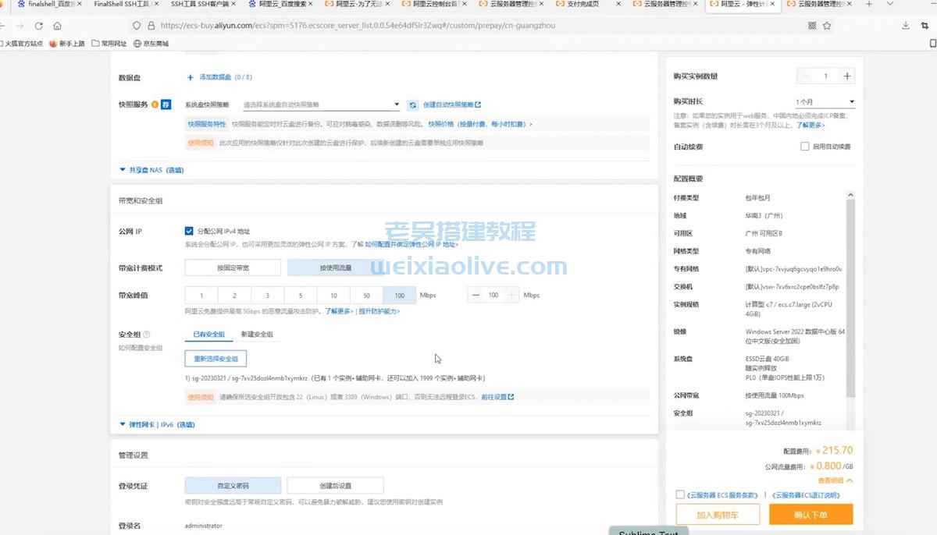Screen dimensions: 937x535
Task: Click the refresh icon beside snapshot policy dropdown
Action: 413,105
